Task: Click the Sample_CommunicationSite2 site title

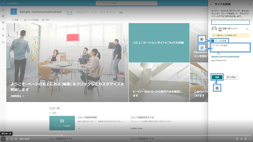Action: point(40,12)
